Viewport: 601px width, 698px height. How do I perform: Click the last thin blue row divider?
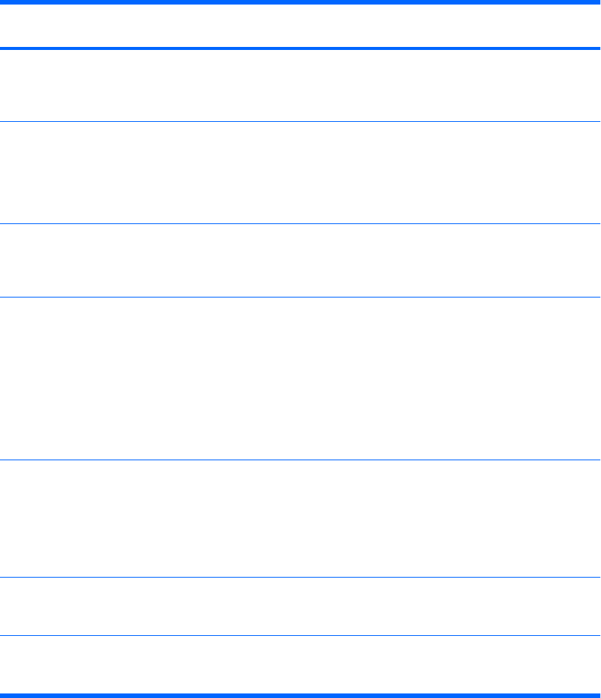(300, 635)
